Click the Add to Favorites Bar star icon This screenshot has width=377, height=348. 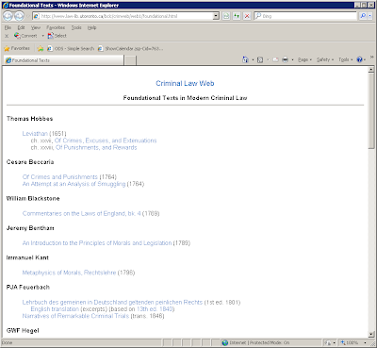pos(41,48)
